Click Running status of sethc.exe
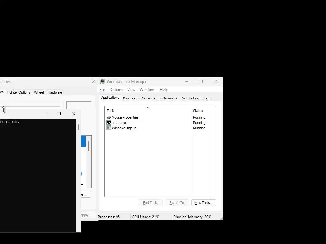This screenshot has width=326, height=244. pyautogui.click(x=199, y=123)
